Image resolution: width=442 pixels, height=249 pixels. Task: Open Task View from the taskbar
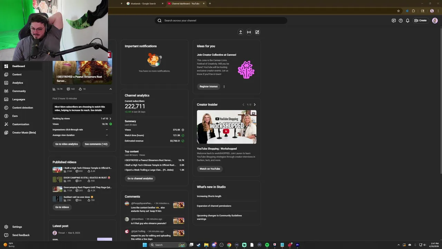pyautogui.click(x=191, y=245)
